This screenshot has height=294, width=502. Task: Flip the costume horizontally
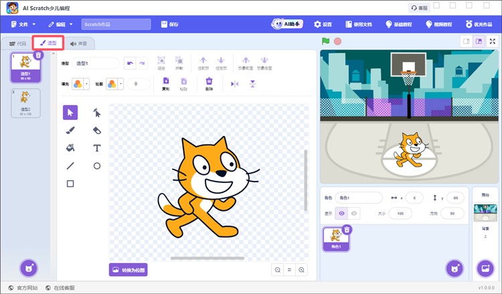tap(234, 84)
